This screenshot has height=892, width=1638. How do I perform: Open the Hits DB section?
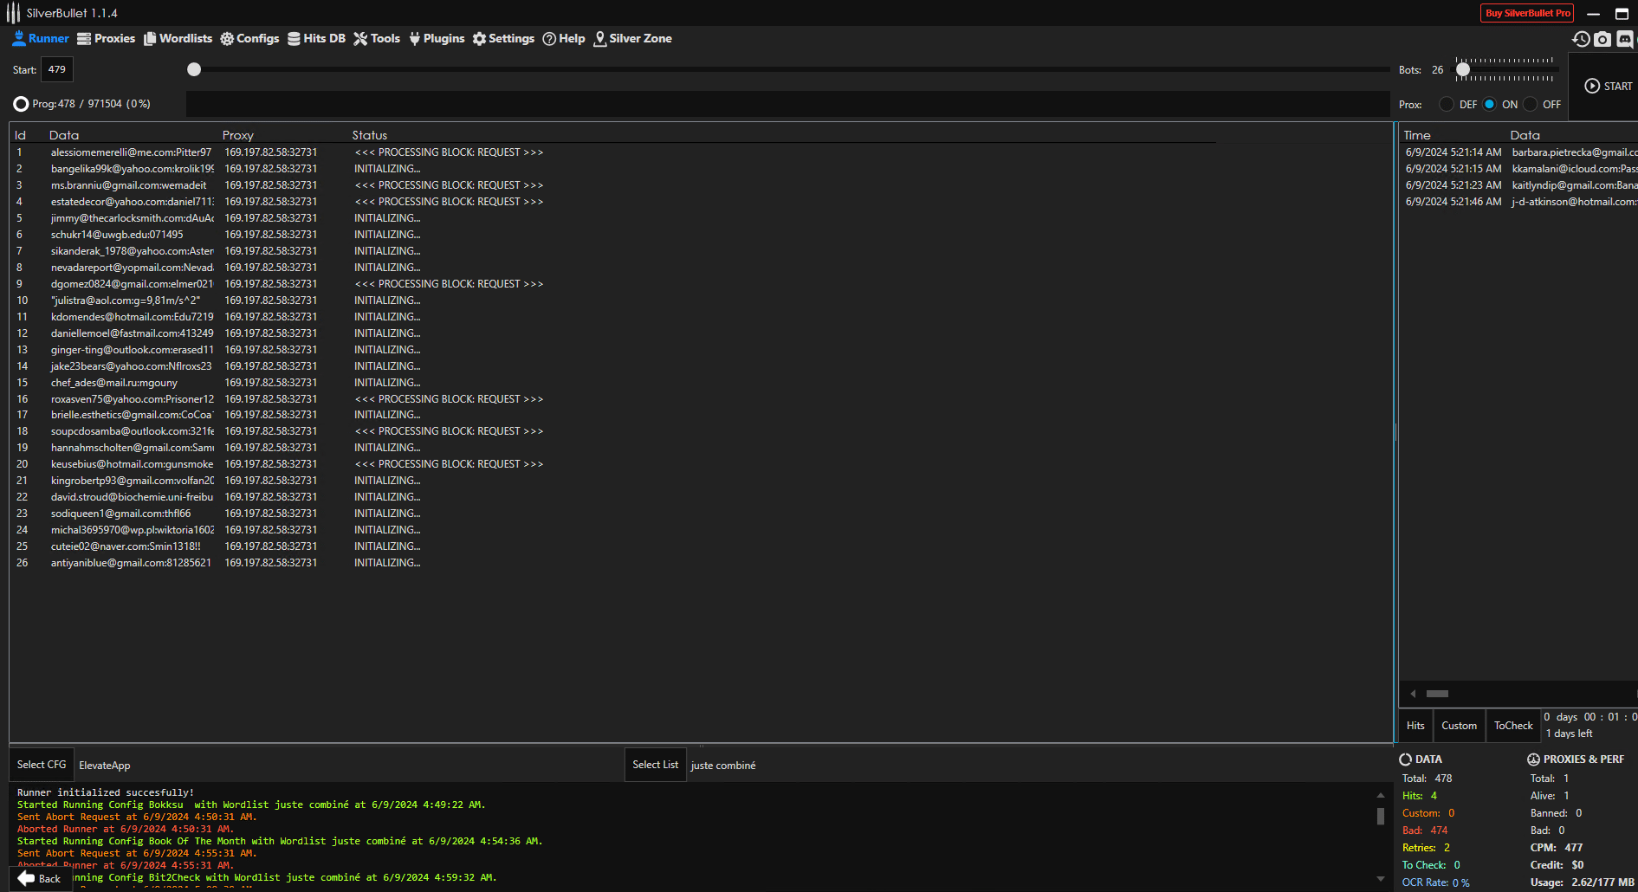[x=316, y=38]
